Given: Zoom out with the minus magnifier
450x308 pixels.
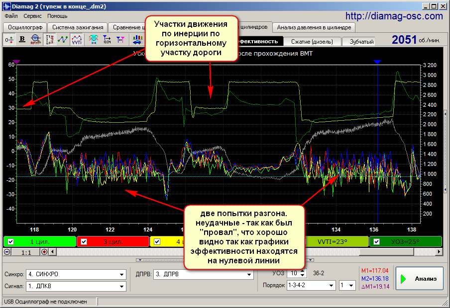Looking at the screenshot, I should point(7,252).
